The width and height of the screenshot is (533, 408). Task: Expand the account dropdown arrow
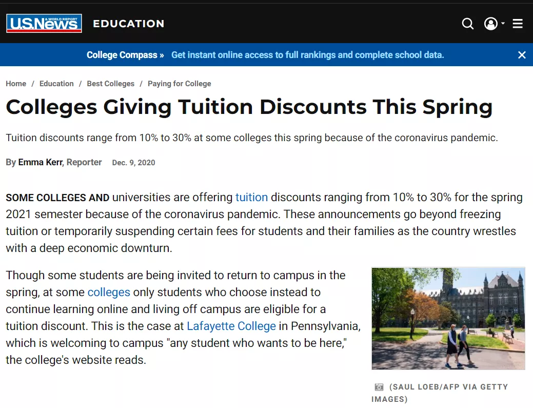pyautogui.click(x=503, y=24)
